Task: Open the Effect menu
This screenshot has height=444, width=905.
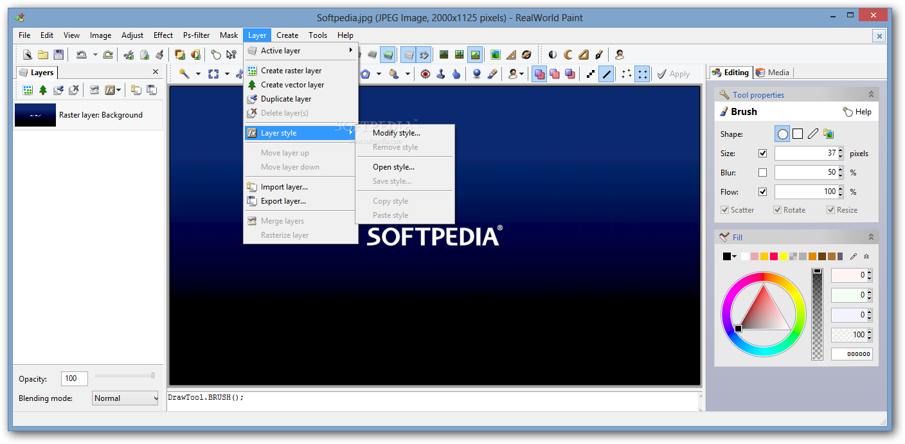Action: (x=163, y=35)
